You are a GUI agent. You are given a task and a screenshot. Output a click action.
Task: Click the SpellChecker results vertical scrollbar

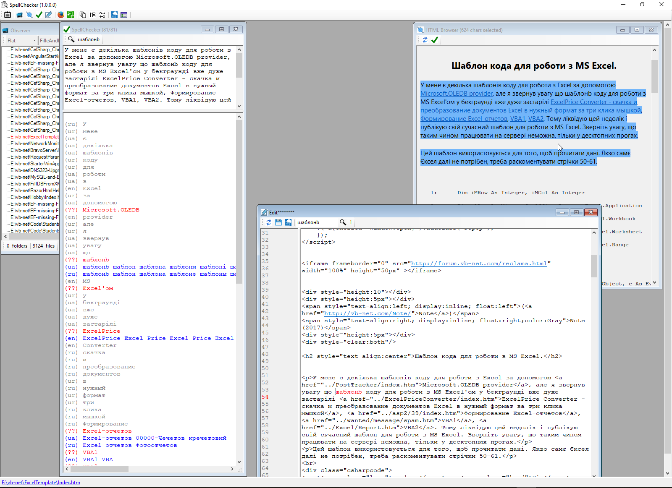pyautogui.click(x=239, y=290)
